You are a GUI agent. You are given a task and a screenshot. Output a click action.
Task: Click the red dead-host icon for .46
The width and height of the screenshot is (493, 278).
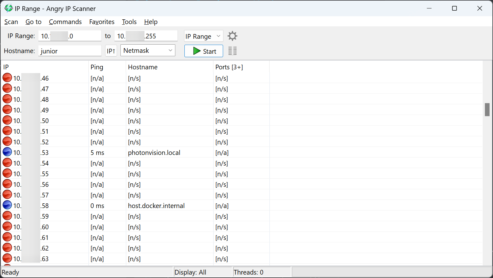coord(7,78)
